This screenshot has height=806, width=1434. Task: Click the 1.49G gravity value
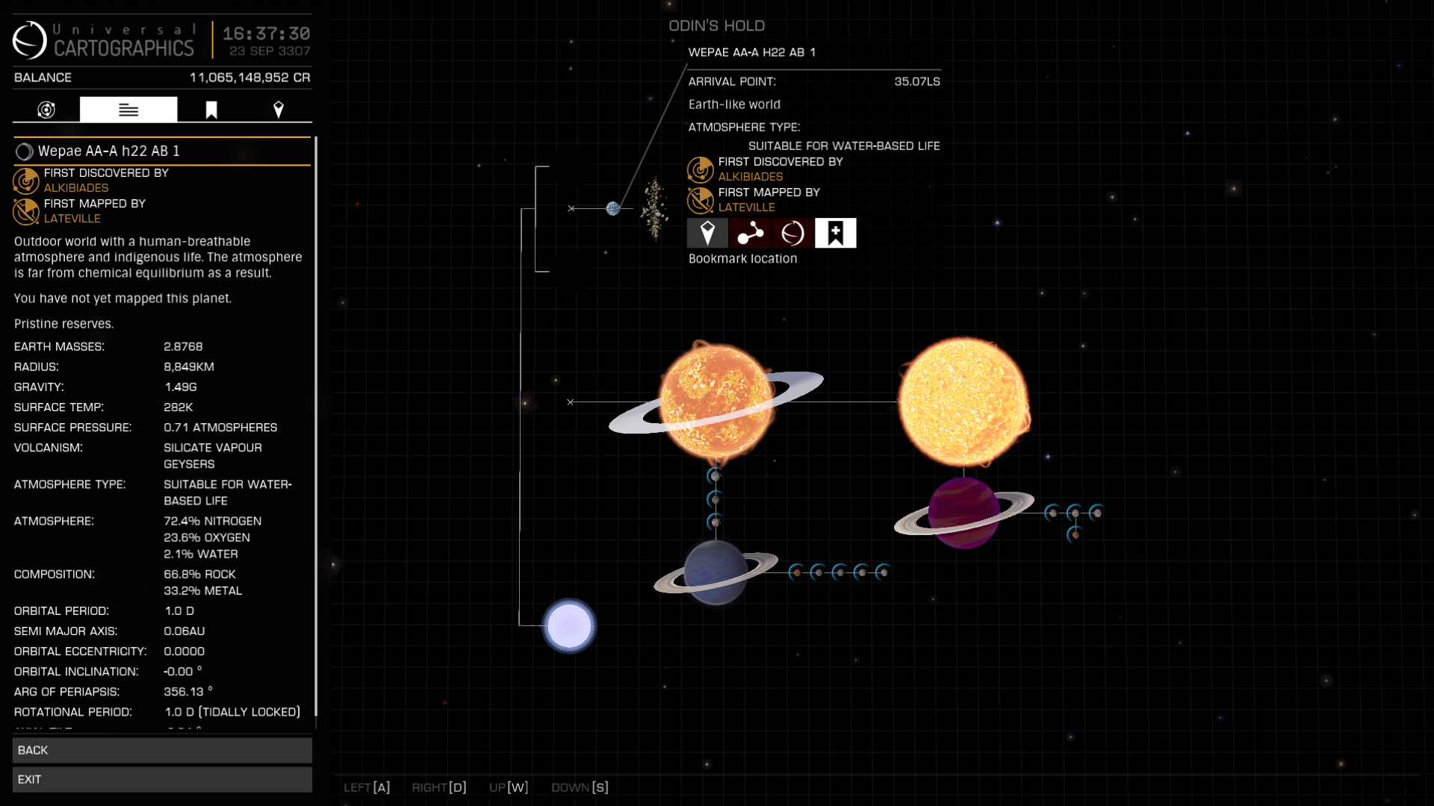click(181, 387)
